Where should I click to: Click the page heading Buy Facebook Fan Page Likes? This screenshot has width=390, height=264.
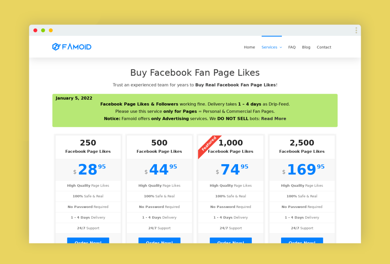point(195,73)
